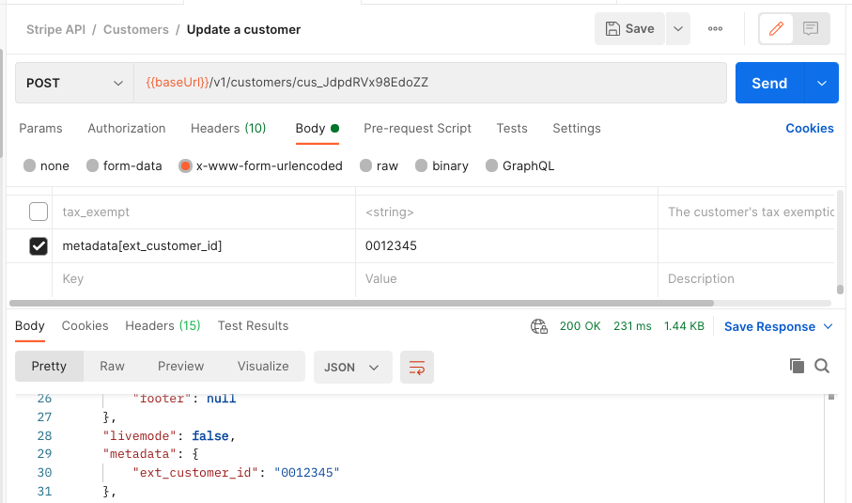Select the raw body type

(365, 165)
